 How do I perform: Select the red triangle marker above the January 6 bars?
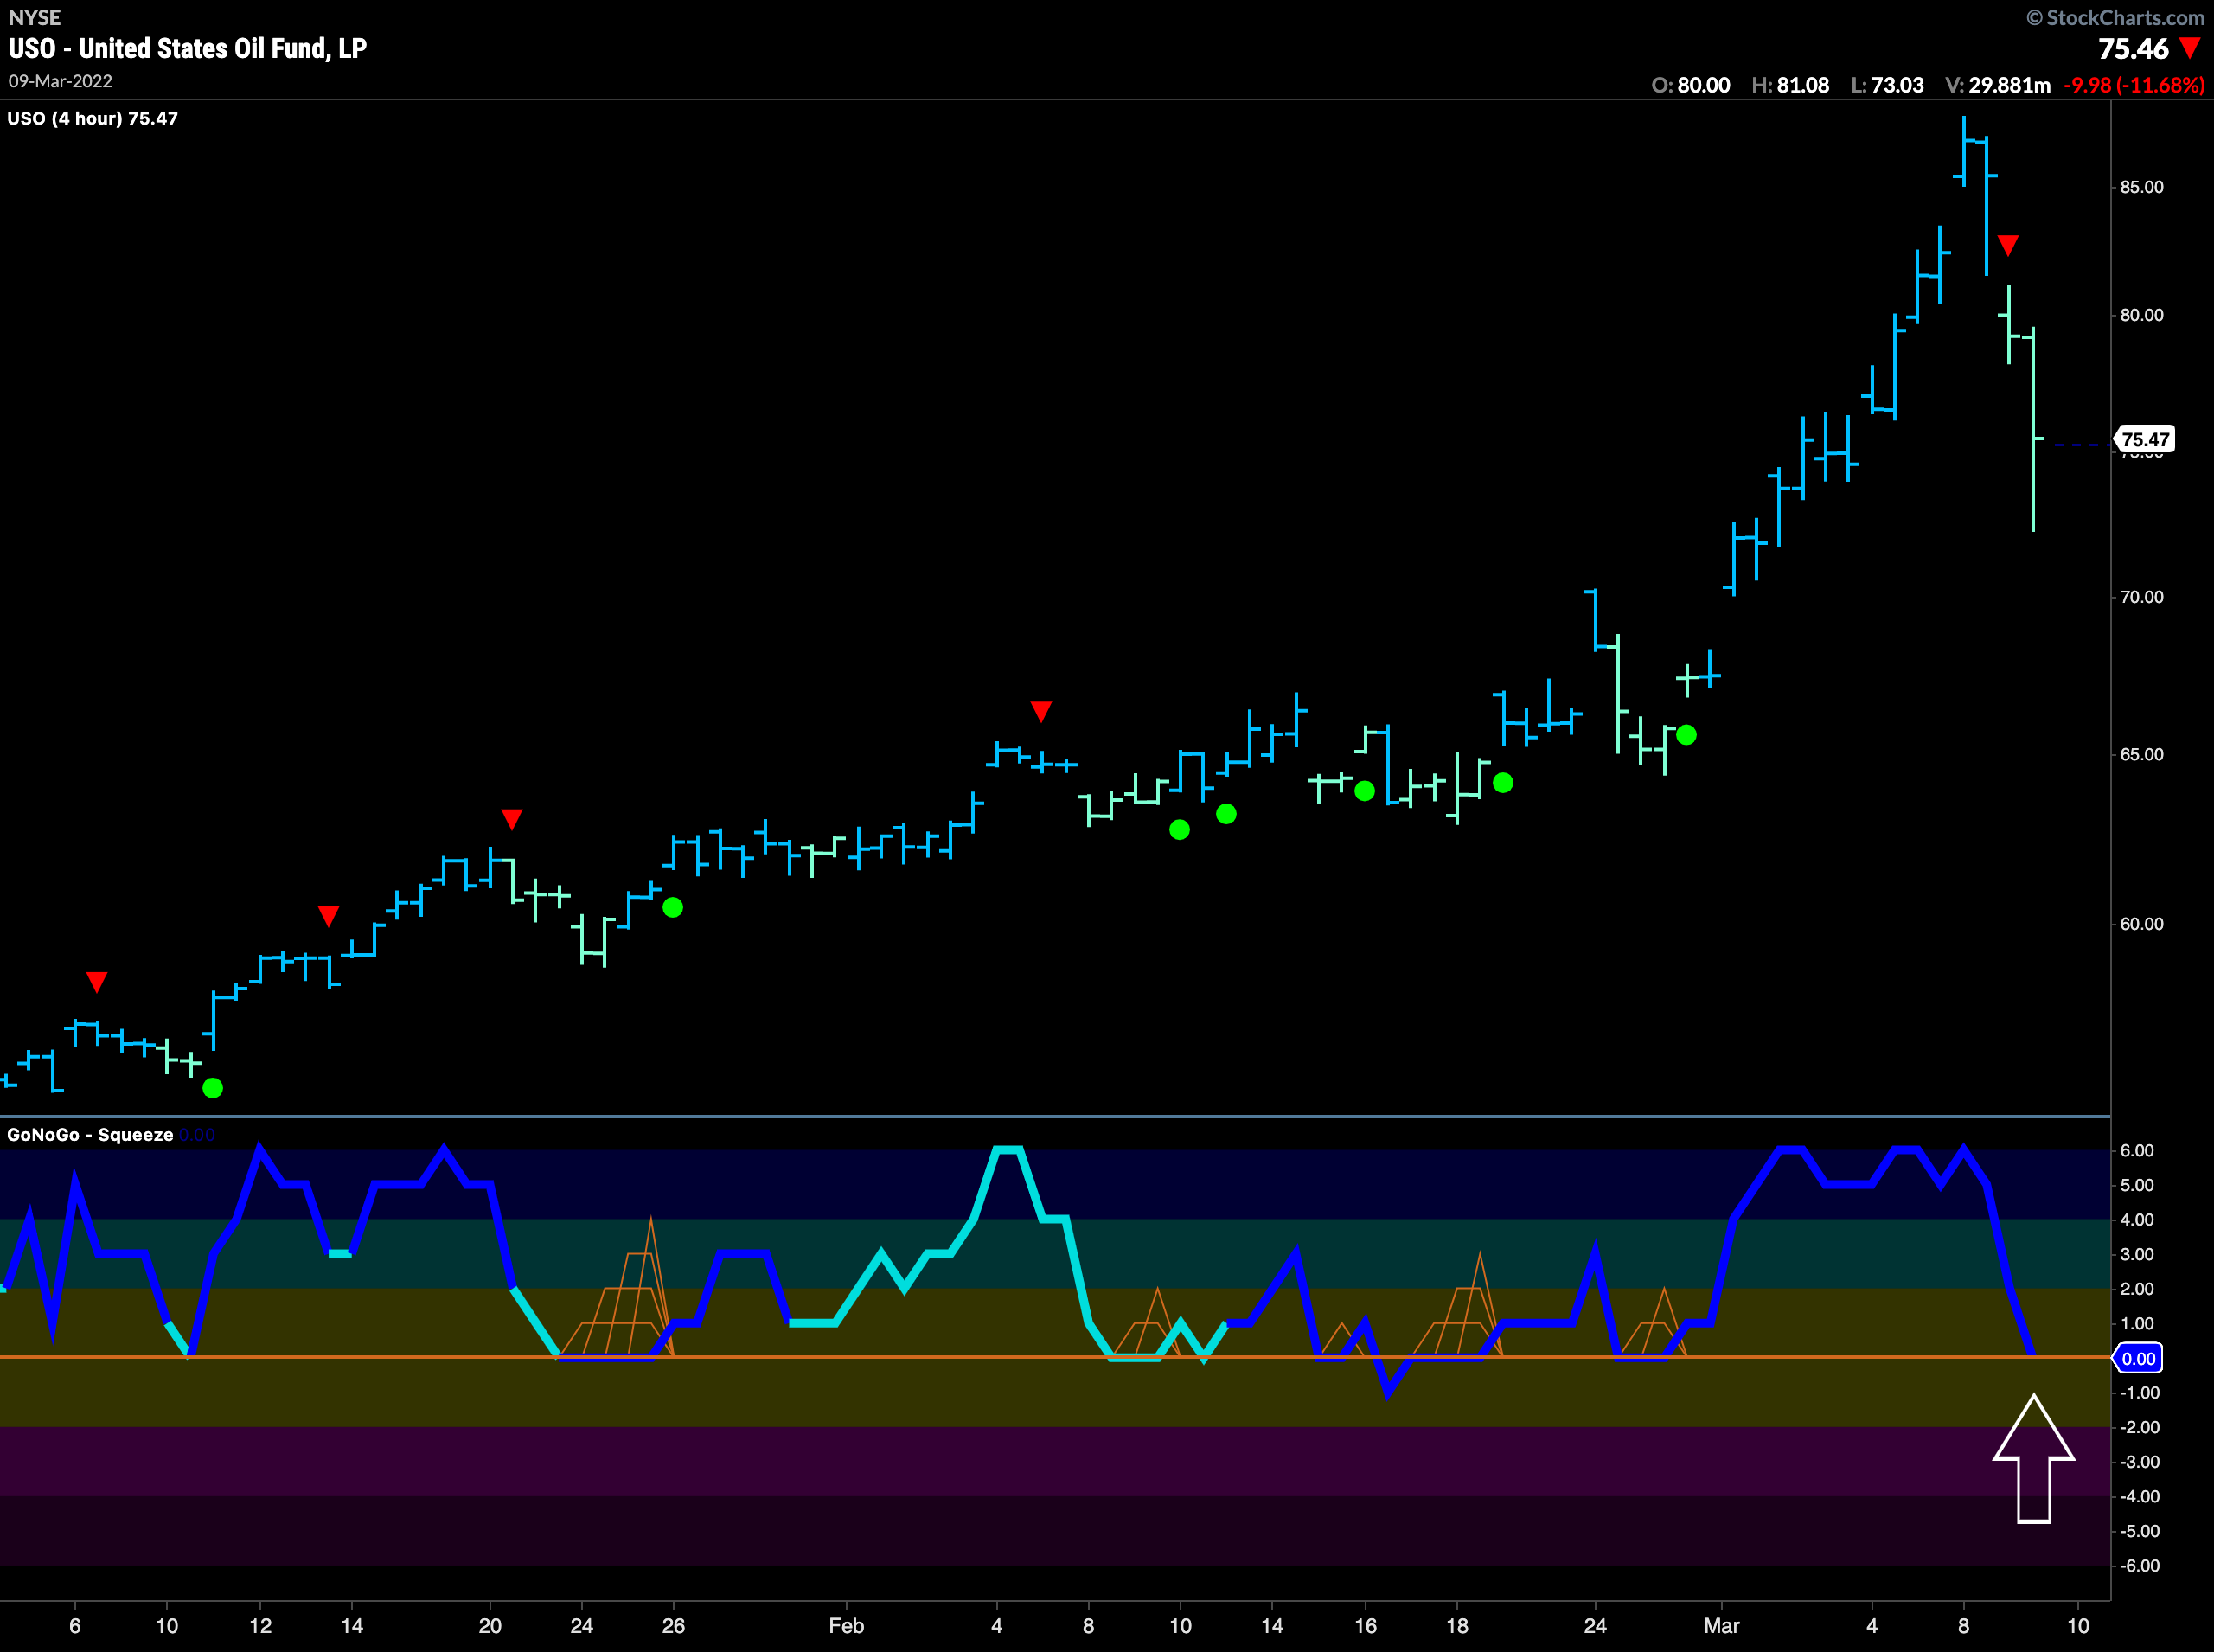(96, 982)
